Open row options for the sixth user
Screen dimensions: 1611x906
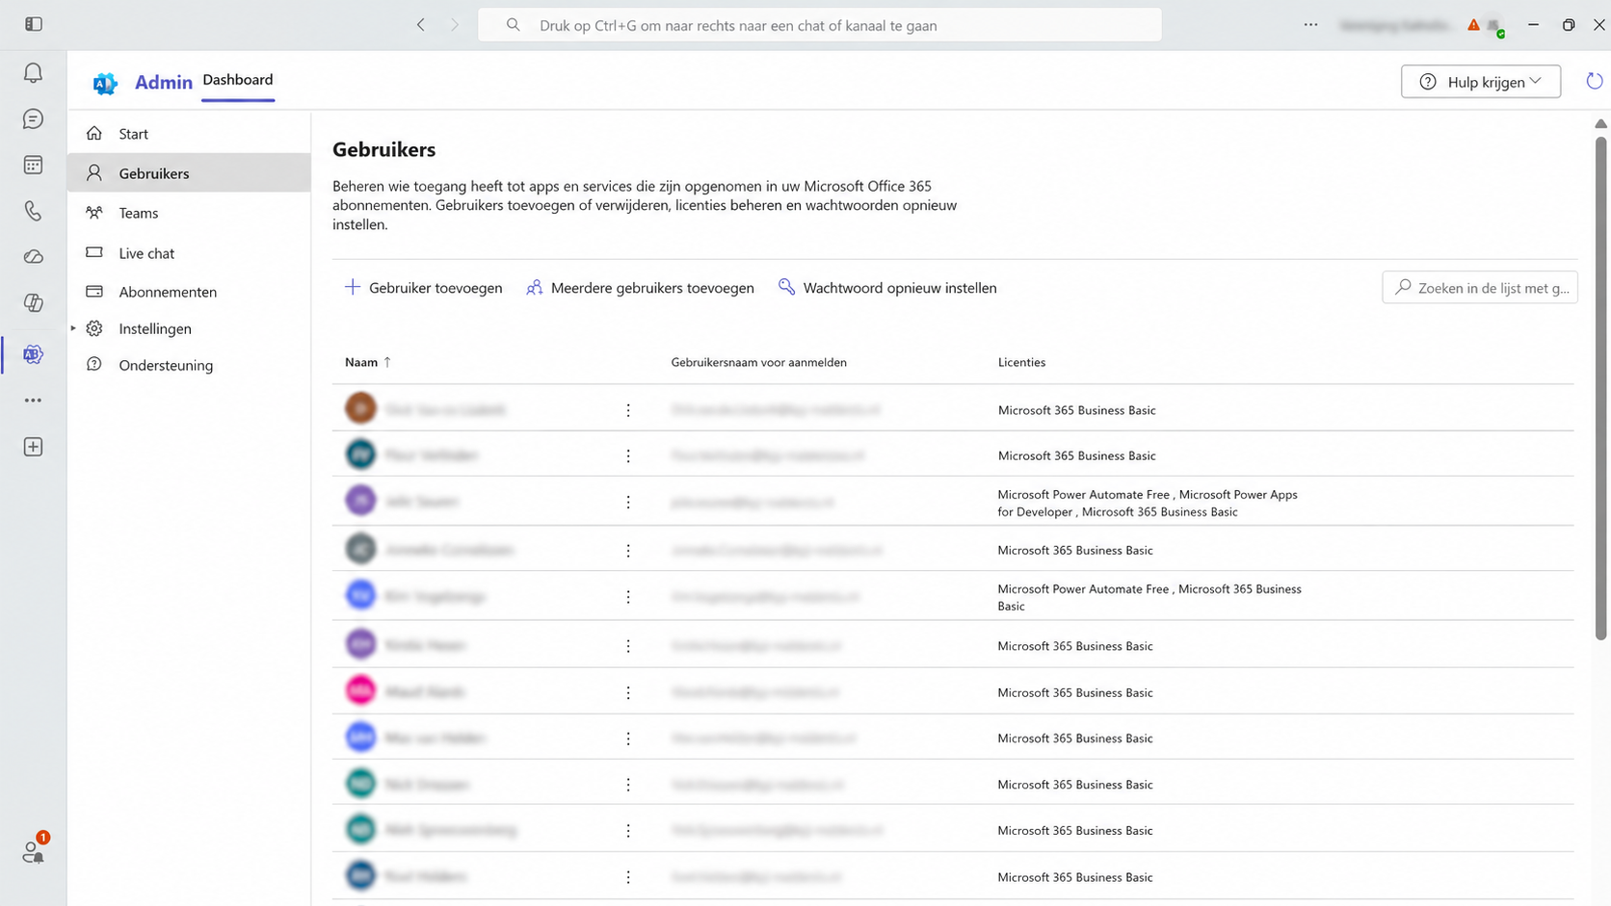[628, 646]
